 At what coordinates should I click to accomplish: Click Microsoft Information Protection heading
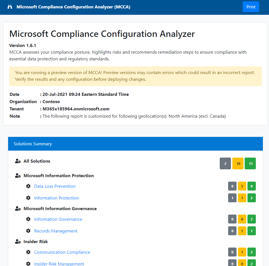pos(59,175)
